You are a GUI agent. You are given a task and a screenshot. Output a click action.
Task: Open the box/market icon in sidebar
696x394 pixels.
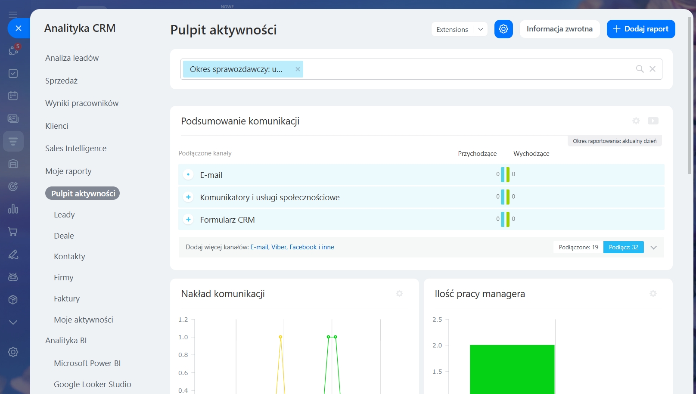[13, 300]
